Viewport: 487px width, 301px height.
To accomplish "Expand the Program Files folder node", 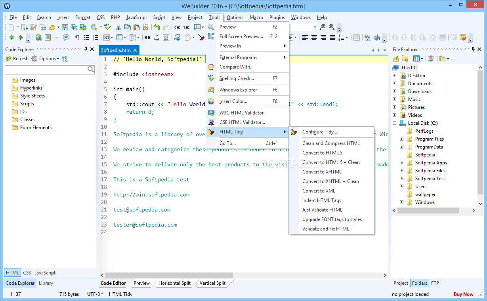I will [x=401, y=139].
